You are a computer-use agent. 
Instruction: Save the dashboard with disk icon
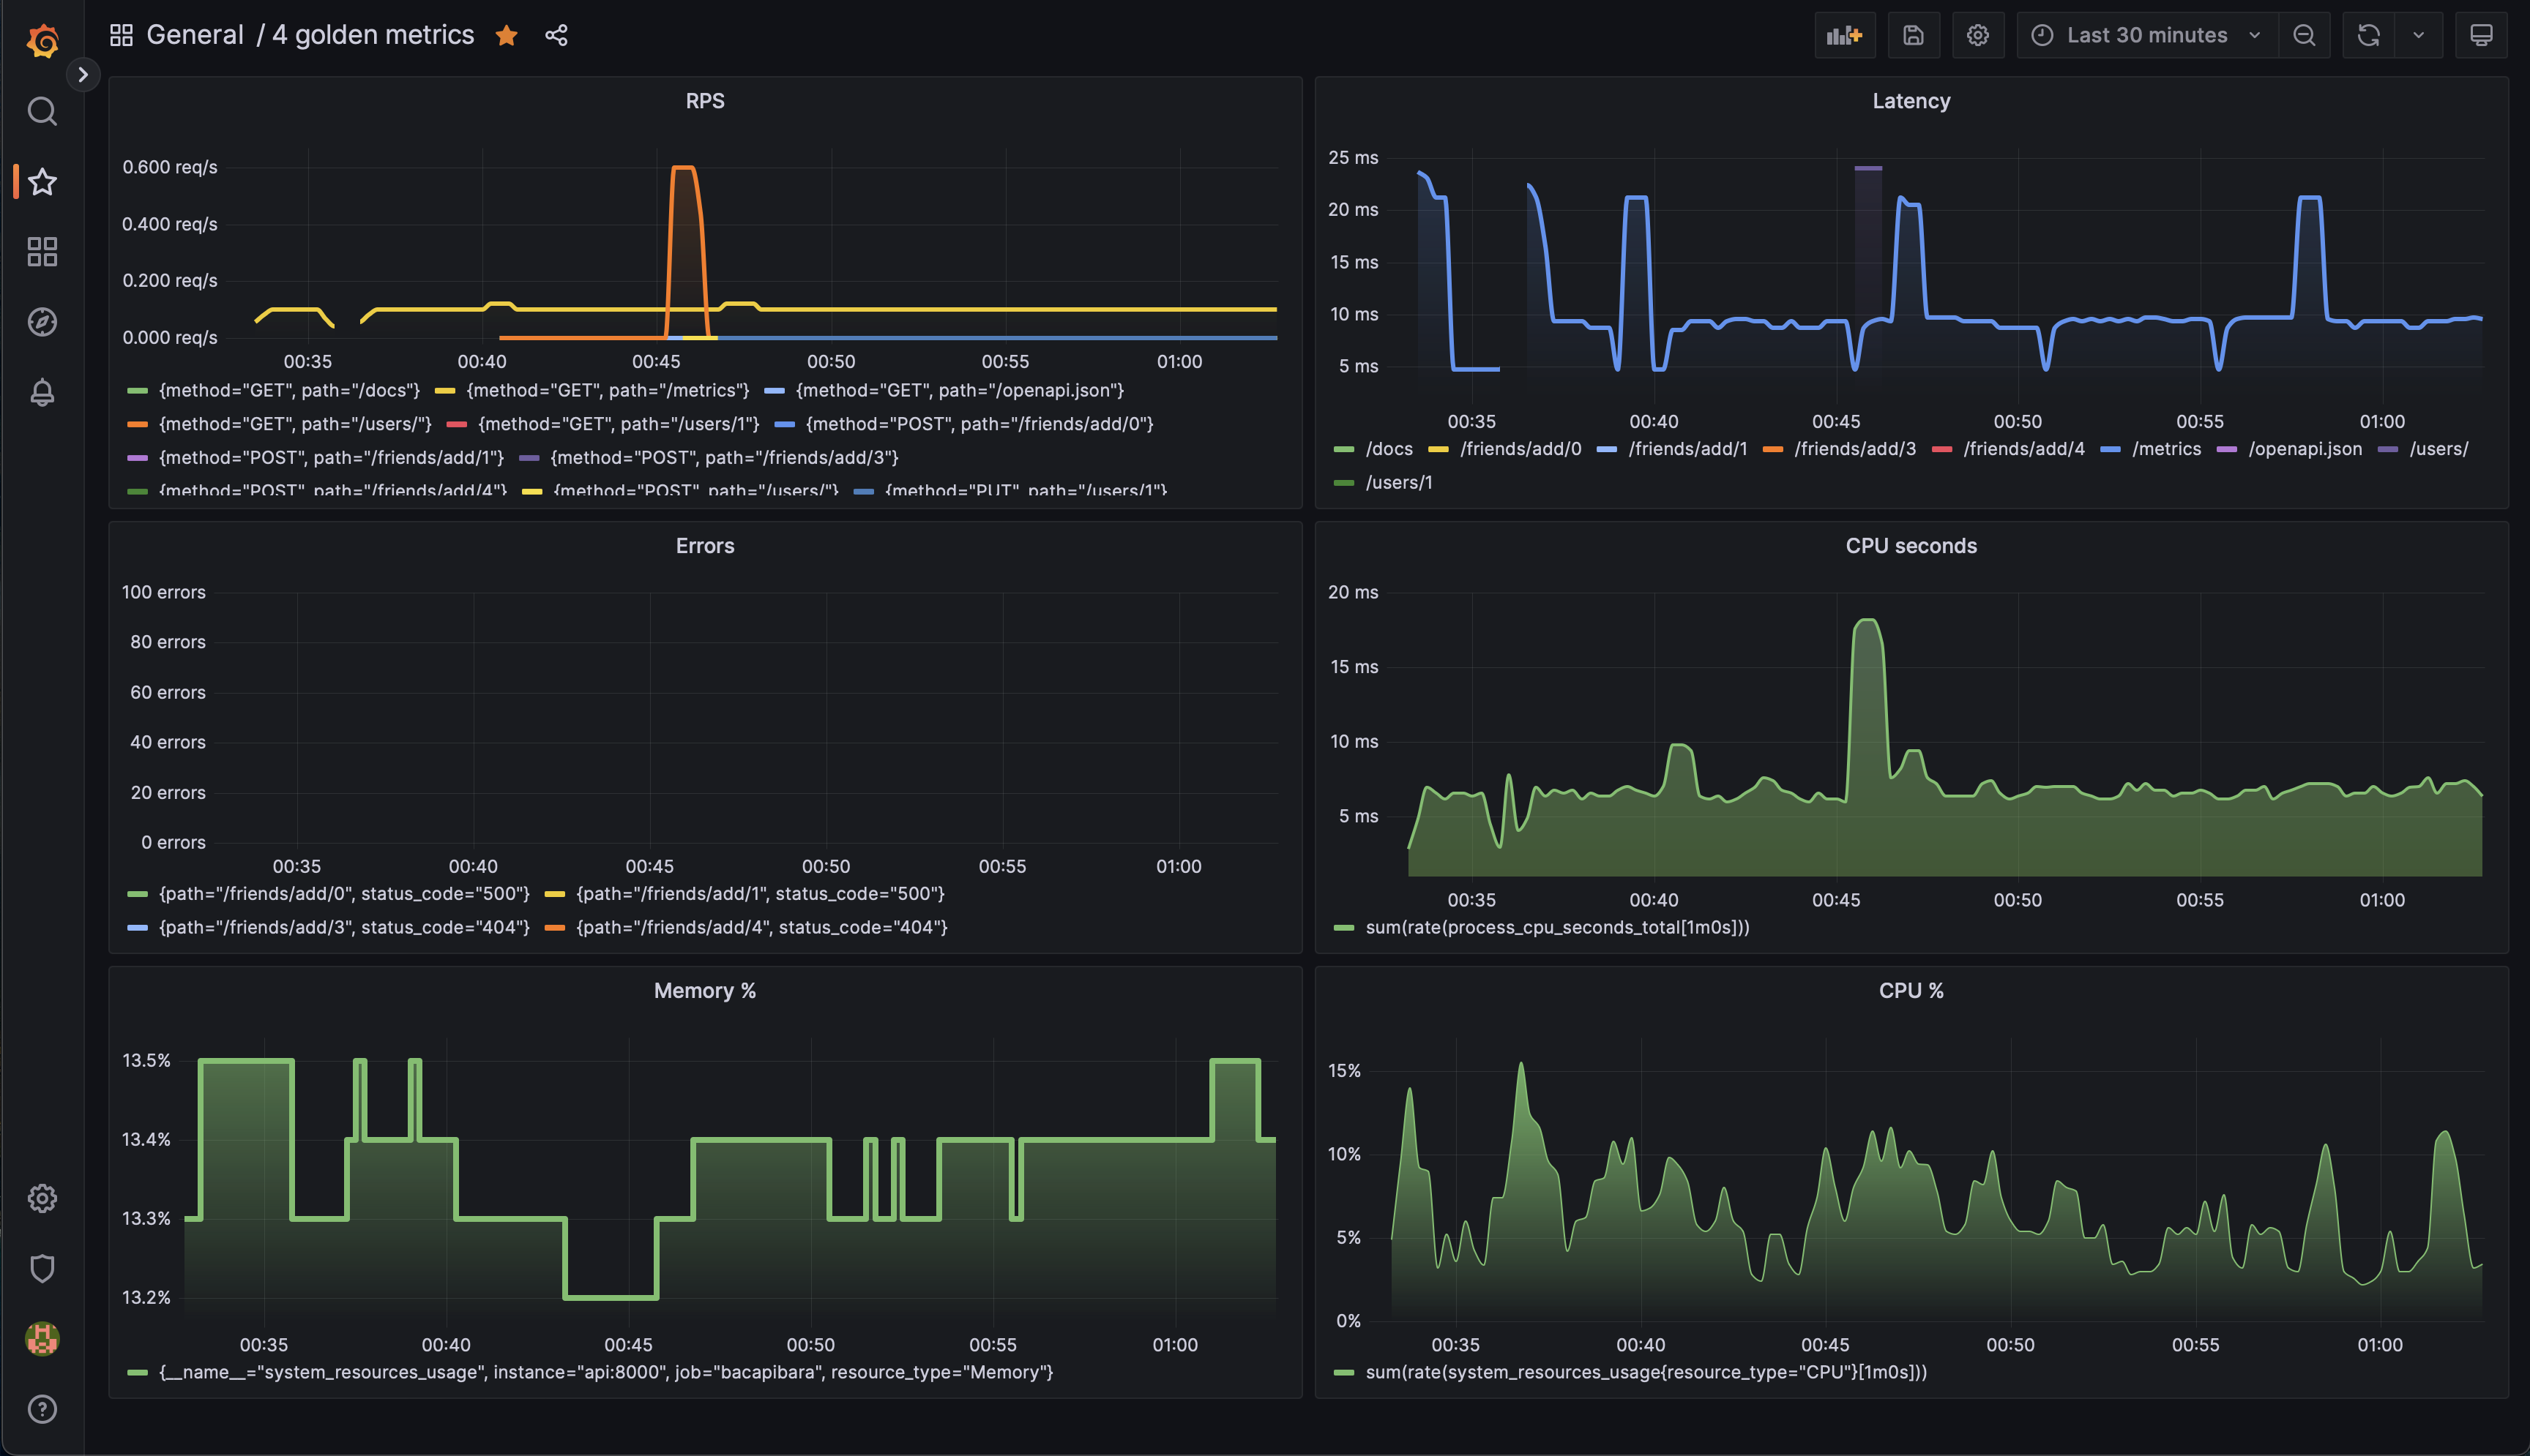[1913, 35]
